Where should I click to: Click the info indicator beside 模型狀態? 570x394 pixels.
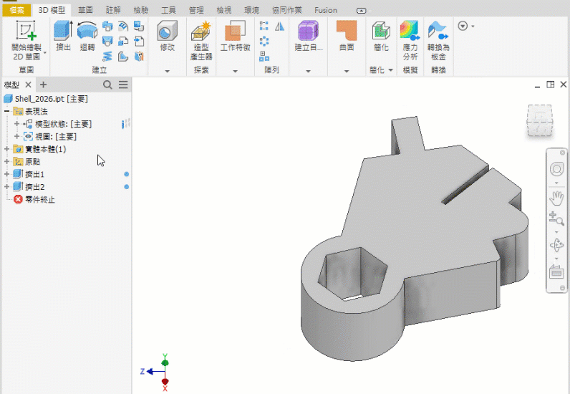point(123,125)
